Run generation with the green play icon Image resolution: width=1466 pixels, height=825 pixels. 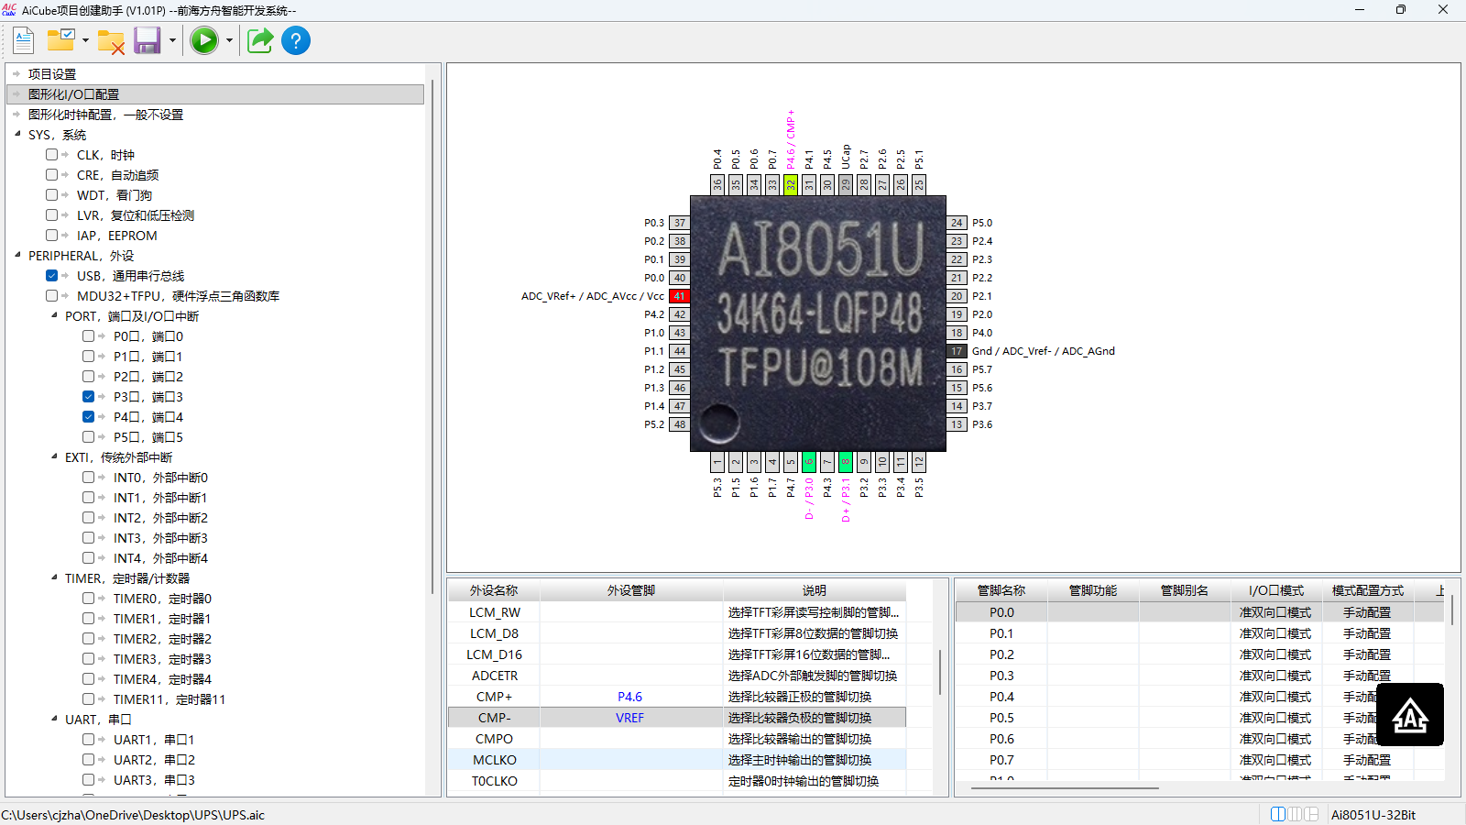click(x=204, y=40)
